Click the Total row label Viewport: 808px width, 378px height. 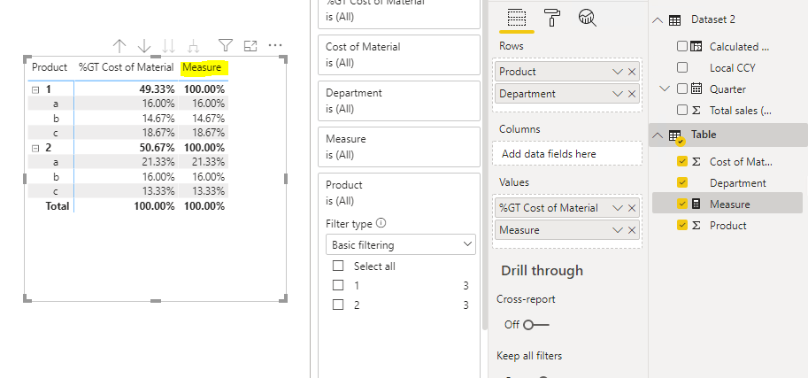pos(58,207)
